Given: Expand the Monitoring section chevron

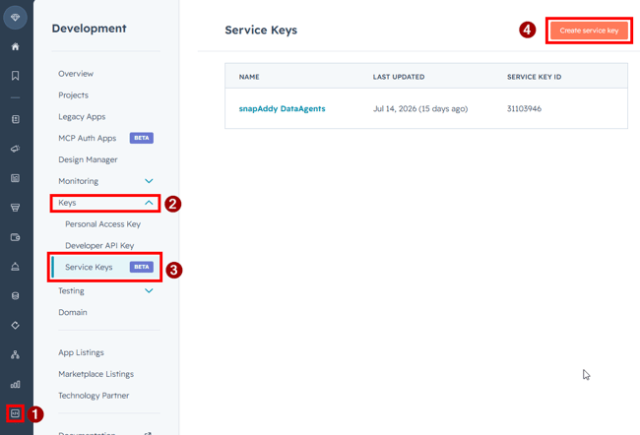Looking at the screenshot, I should tap(149, 181).
